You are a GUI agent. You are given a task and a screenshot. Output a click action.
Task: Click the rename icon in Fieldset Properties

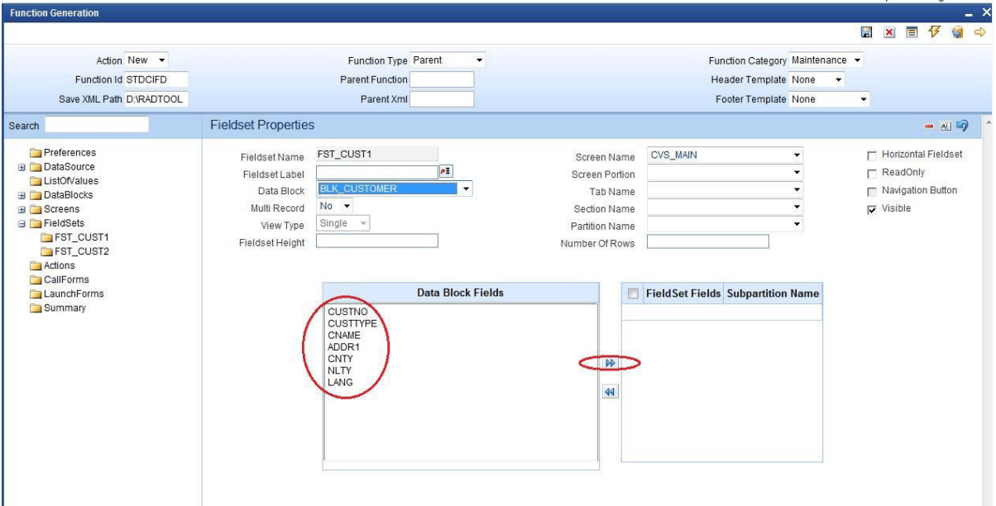[945, 126]
